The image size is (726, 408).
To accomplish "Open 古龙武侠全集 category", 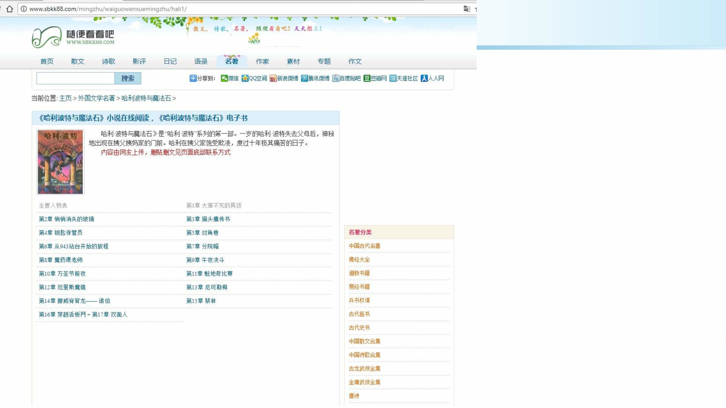I will (364, 369).
